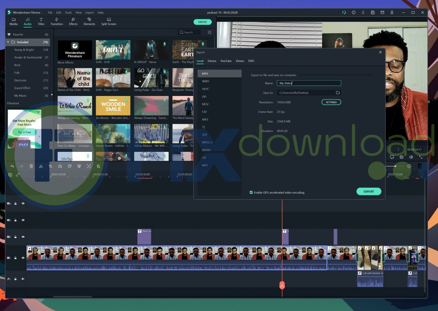The height and width of the screenshot is (311, 438).
Task: Click the timeline zoom-in plus icon
Action: [409, 166]
